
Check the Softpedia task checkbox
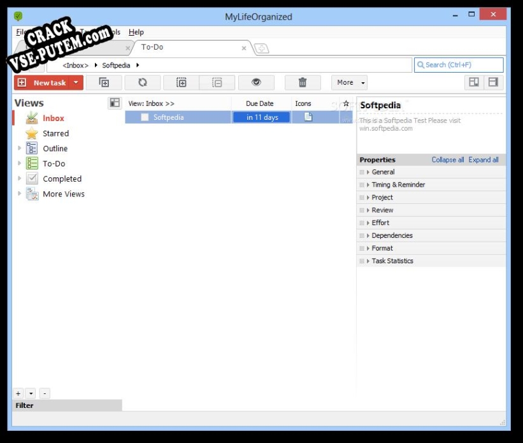(x=145, y=117)
